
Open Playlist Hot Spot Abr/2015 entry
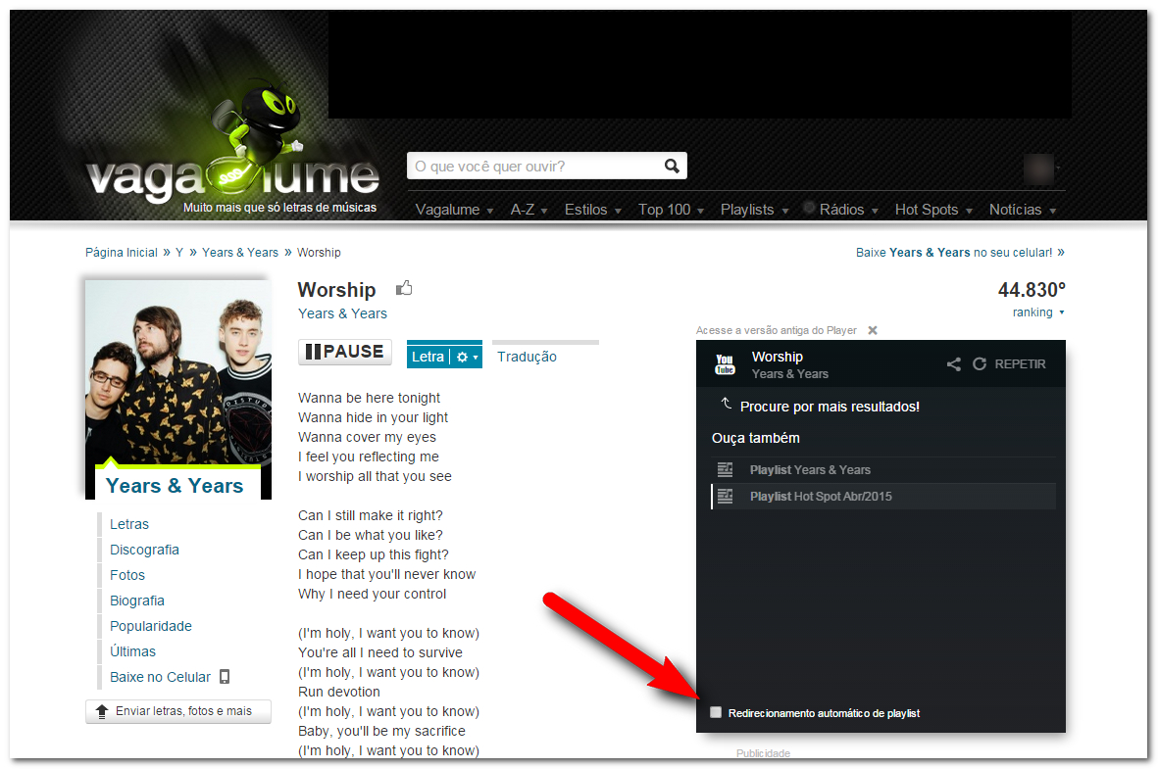(x=883, y=496)
